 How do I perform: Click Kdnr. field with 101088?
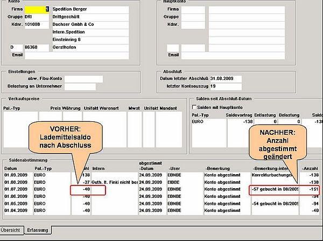pyautogui.click(x=37, y=25)
